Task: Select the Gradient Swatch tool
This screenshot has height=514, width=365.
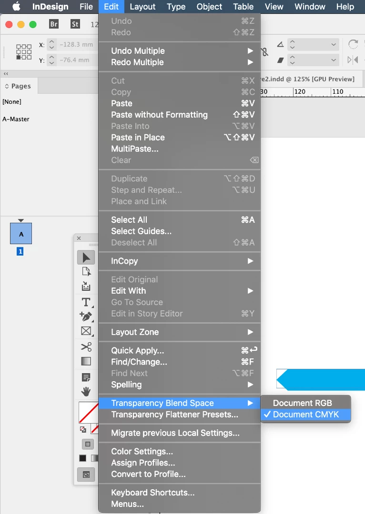Action: 86,361
